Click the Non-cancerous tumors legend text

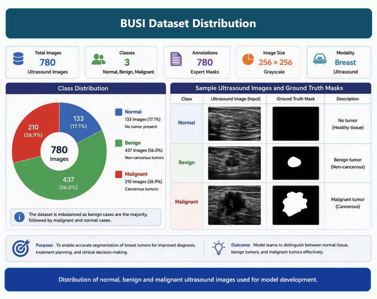(x=144, y=158)
